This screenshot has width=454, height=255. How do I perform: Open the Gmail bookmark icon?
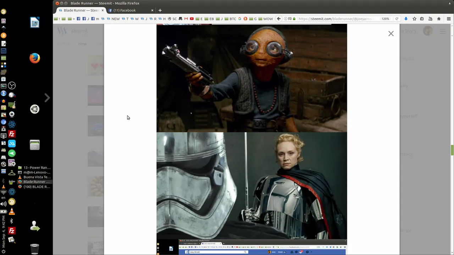pyautogui.click(x=186, y=19)
